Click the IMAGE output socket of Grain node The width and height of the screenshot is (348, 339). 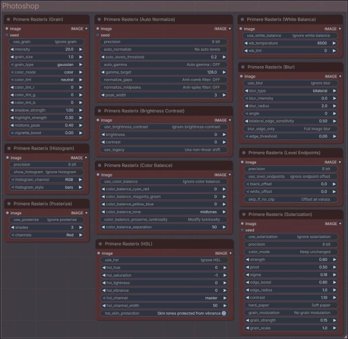pyautogui.click(x=86, y=29)
